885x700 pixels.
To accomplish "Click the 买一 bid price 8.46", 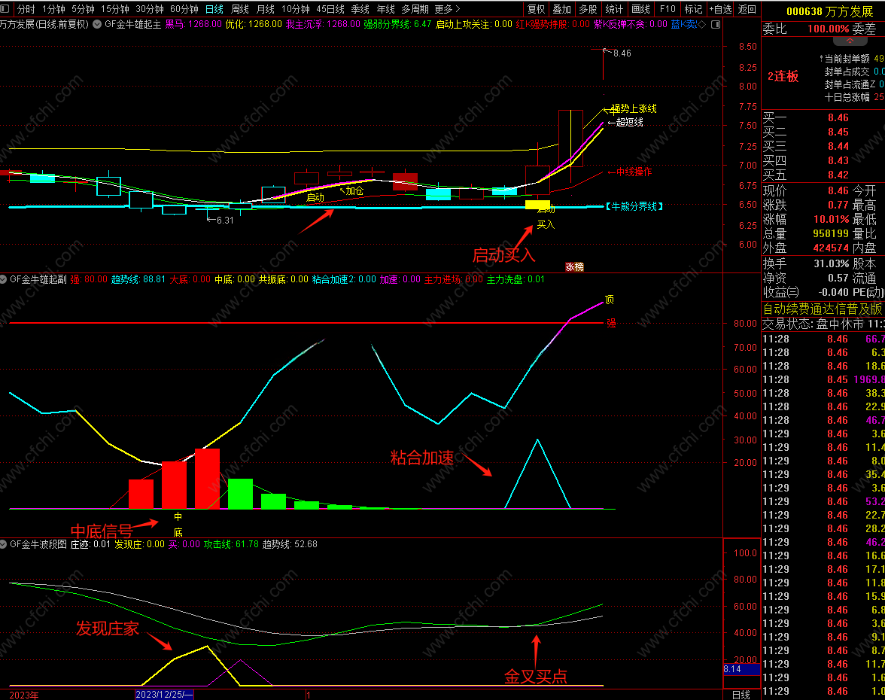I will tap(838, 117).
